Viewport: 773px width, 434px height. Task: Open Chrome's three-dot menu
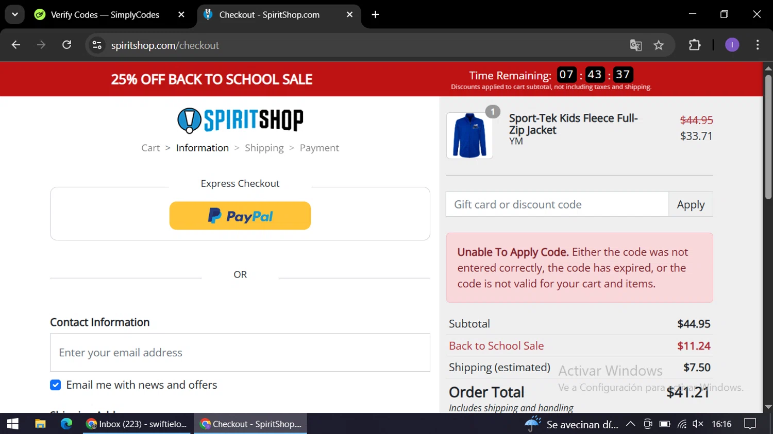point(758,45)
